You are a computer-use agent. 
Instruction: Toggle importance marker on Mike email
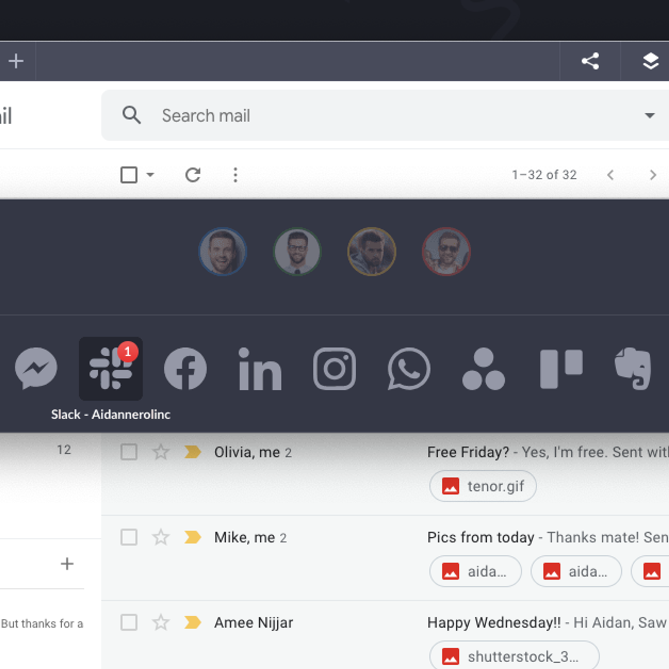(192, 537)
